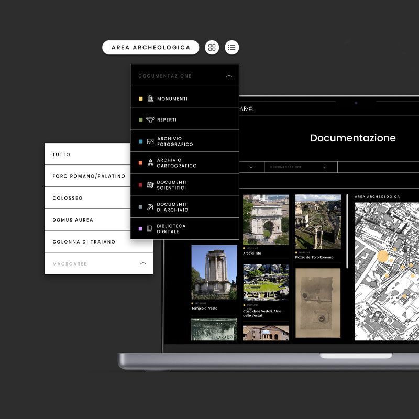Click the large orange map marker

click(383, 256)
